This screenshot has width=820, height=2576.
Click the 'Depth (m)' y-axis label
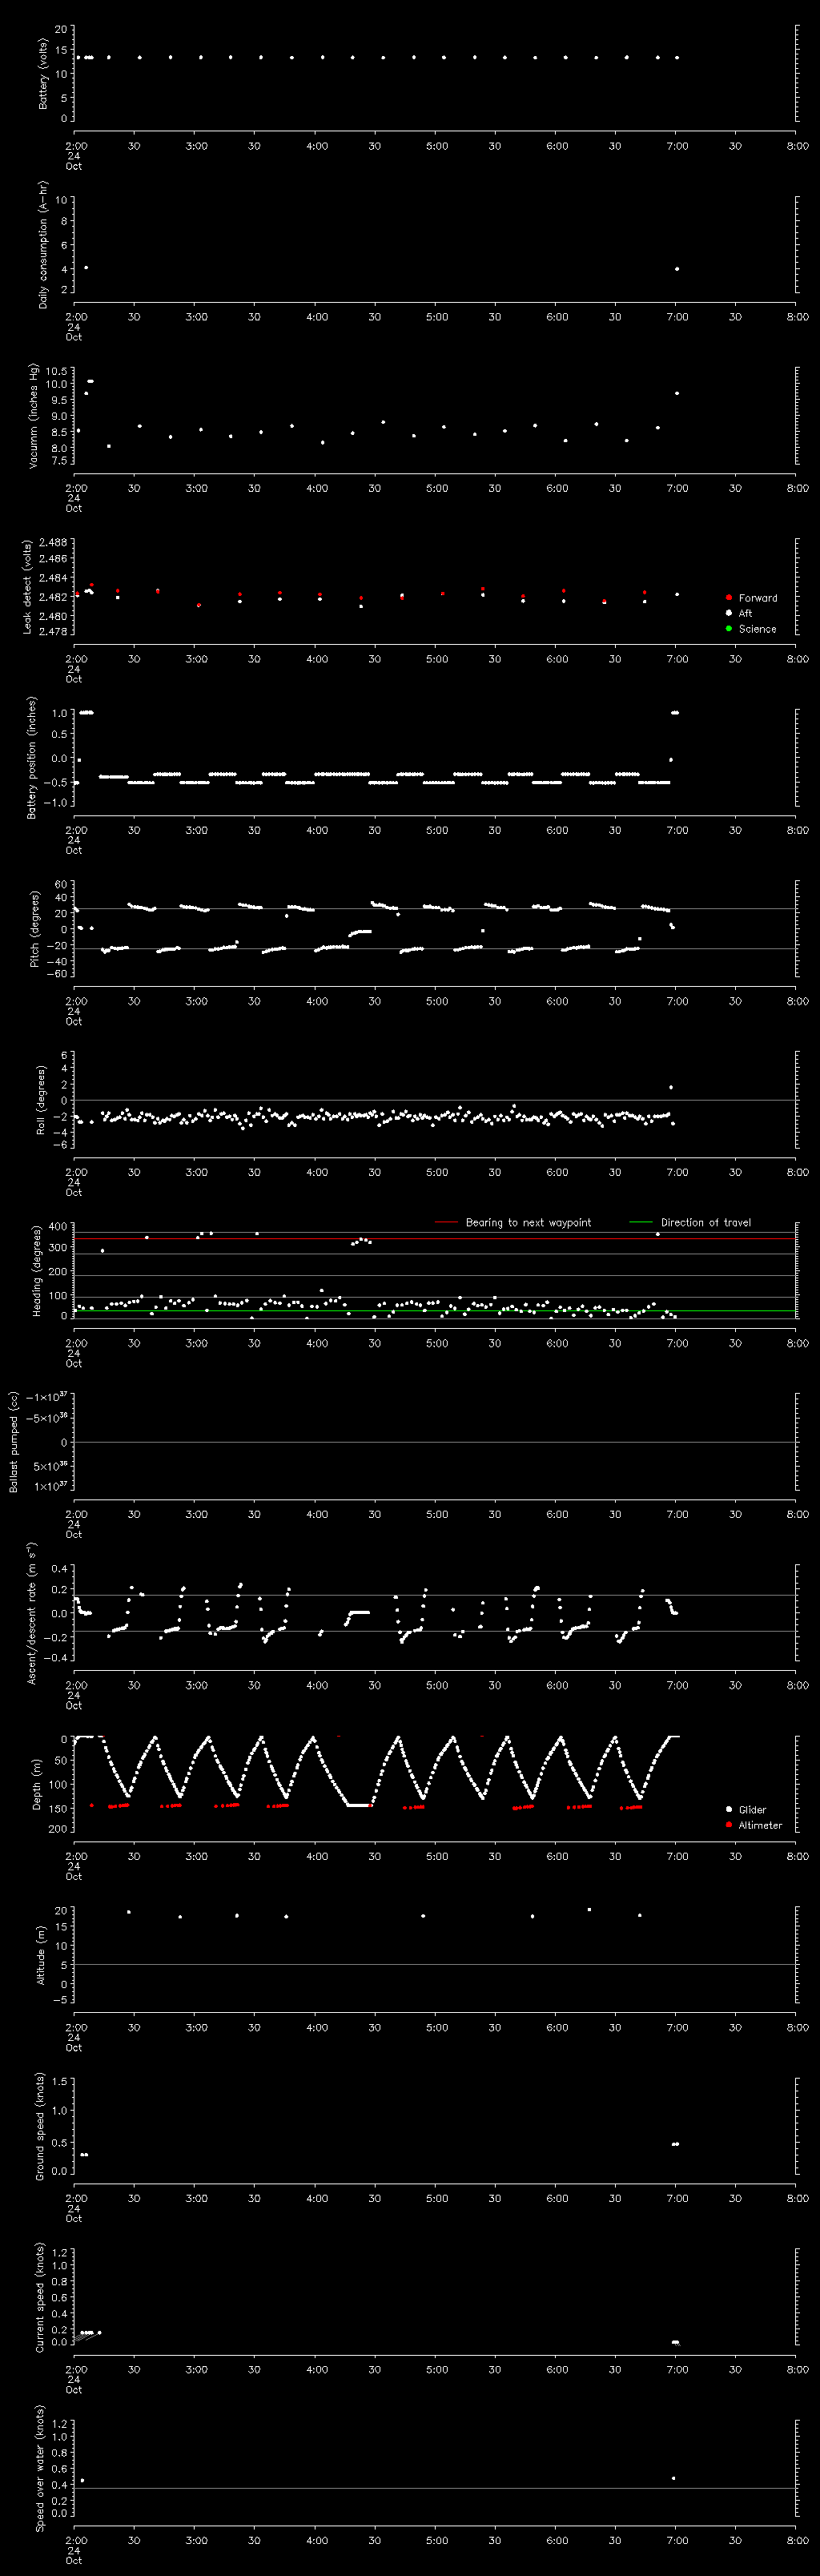[37, 1783]
